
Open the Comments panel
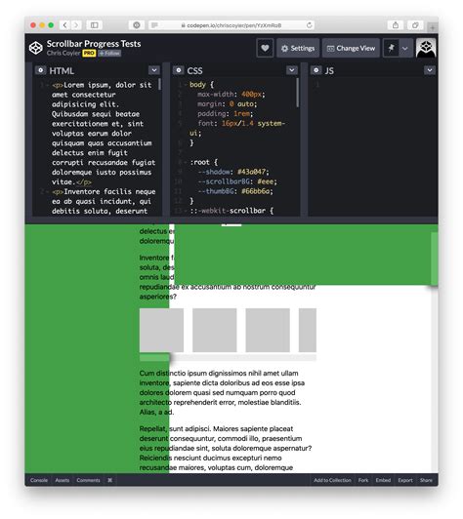pos(88,480)
